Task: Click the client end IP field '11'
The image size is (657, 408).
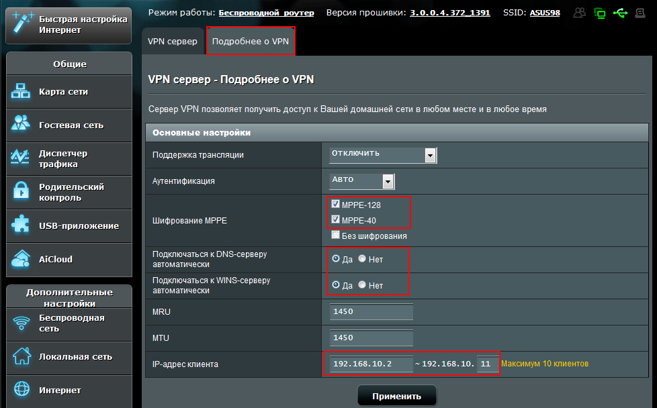Action: click(x=488, y=364)
